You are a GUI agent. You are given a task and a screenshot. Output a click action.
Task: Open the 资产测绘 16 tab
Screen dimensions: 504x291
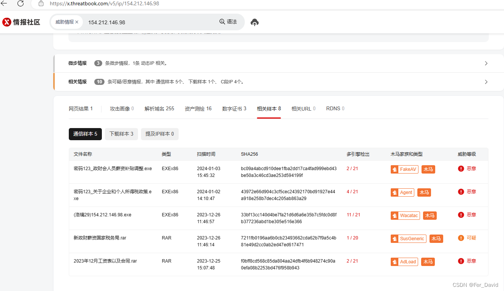[x=198, y=109]
